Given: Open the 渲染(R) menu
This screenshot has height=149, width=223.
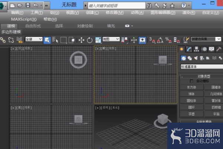Looking at the screenshot, I should (x=189, y=13).
